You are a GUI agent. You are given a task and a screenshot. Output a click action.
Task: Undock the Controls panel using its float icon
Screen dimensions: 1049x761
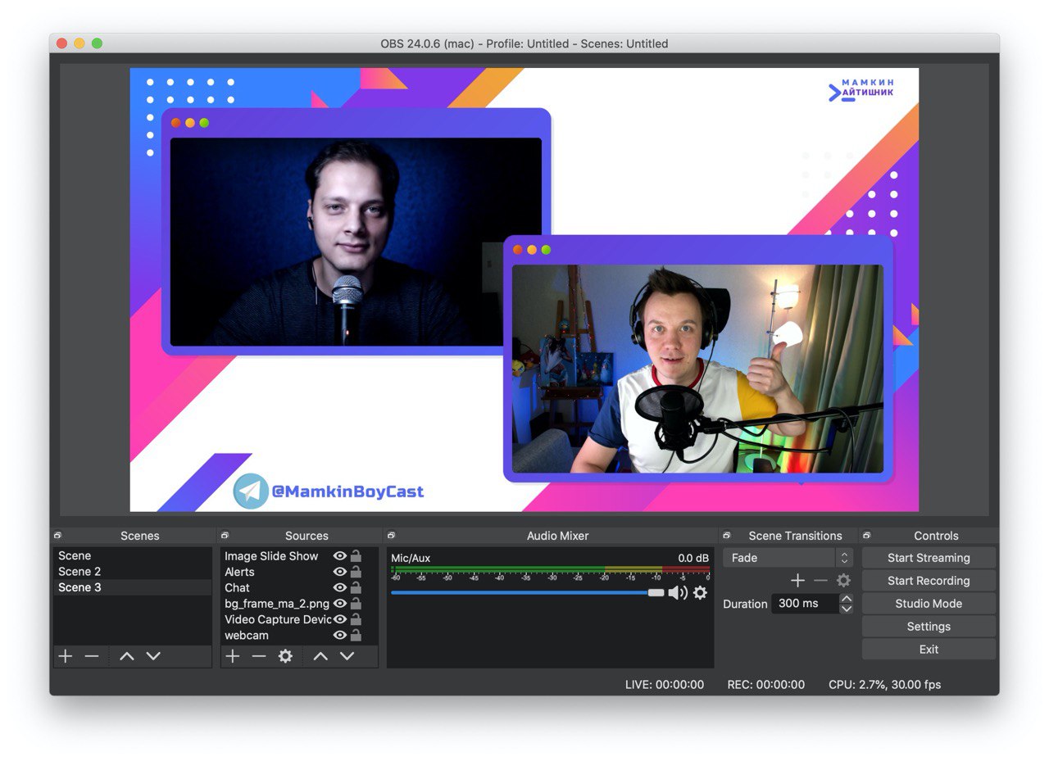point(866,536)
